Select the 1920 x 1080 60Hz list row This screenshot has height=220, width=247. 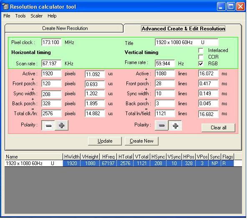pyautogui.click(x=123, y=163)
